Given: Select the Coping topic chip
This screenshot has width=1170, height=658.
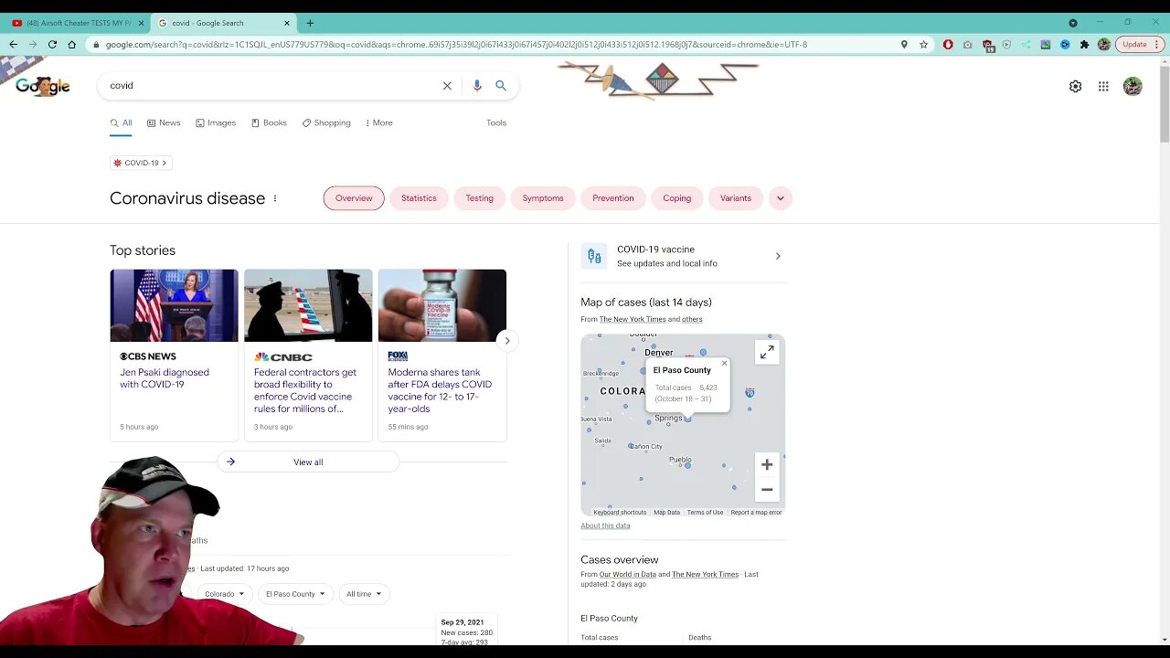Looking at the screenshot, I should click(x=677, y=198).
